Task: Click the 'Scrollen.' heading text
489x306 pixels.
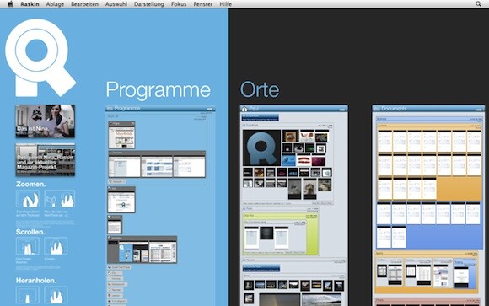Action: pyautogui.click(x=30, y=232)
